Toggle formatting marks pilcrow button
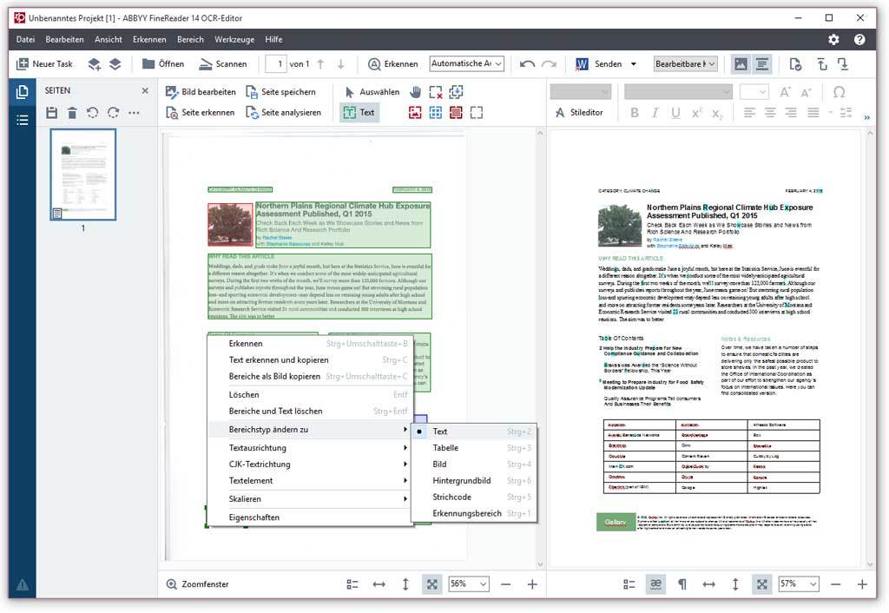889x613 pixels. pyautogui.click(x=682, y=584)
